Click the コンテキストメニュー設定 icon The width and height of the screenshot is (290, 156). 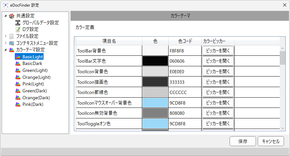[12, 43]
